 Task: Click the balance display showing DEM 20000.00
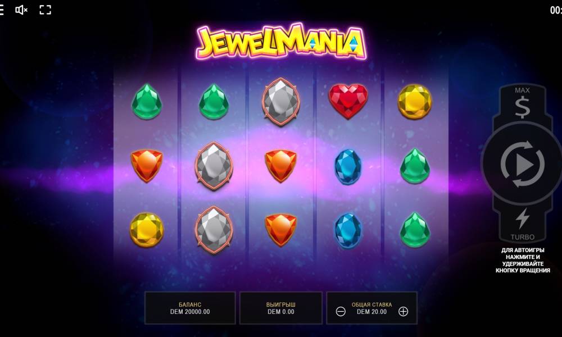[x=190, y=308]
